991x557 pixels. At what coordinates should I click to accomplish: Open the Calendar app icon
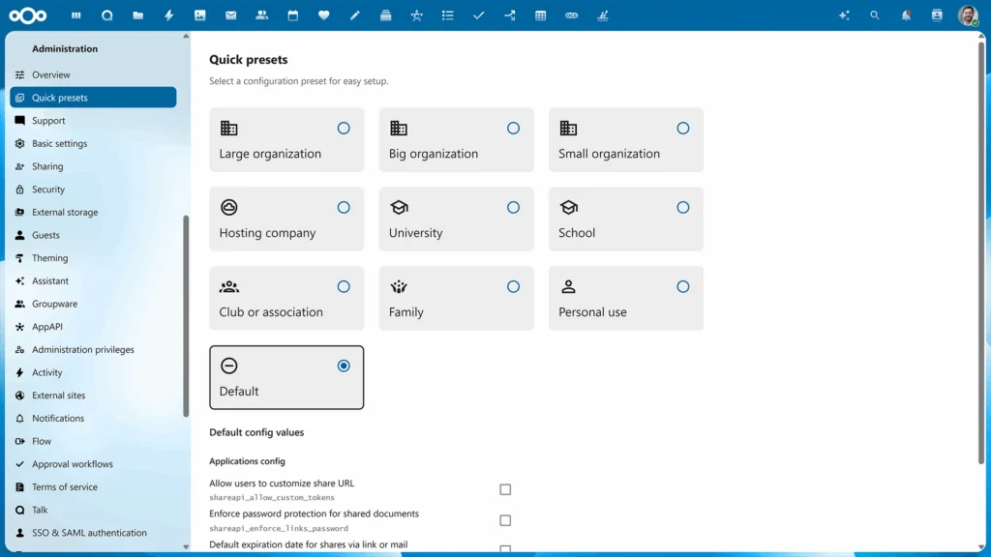click(x=293, y=15)
